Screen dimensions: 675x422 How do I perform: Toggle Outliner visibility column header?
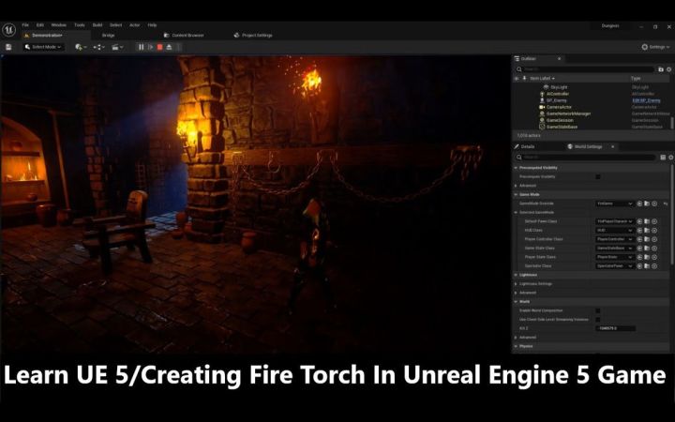pos(517,79)
